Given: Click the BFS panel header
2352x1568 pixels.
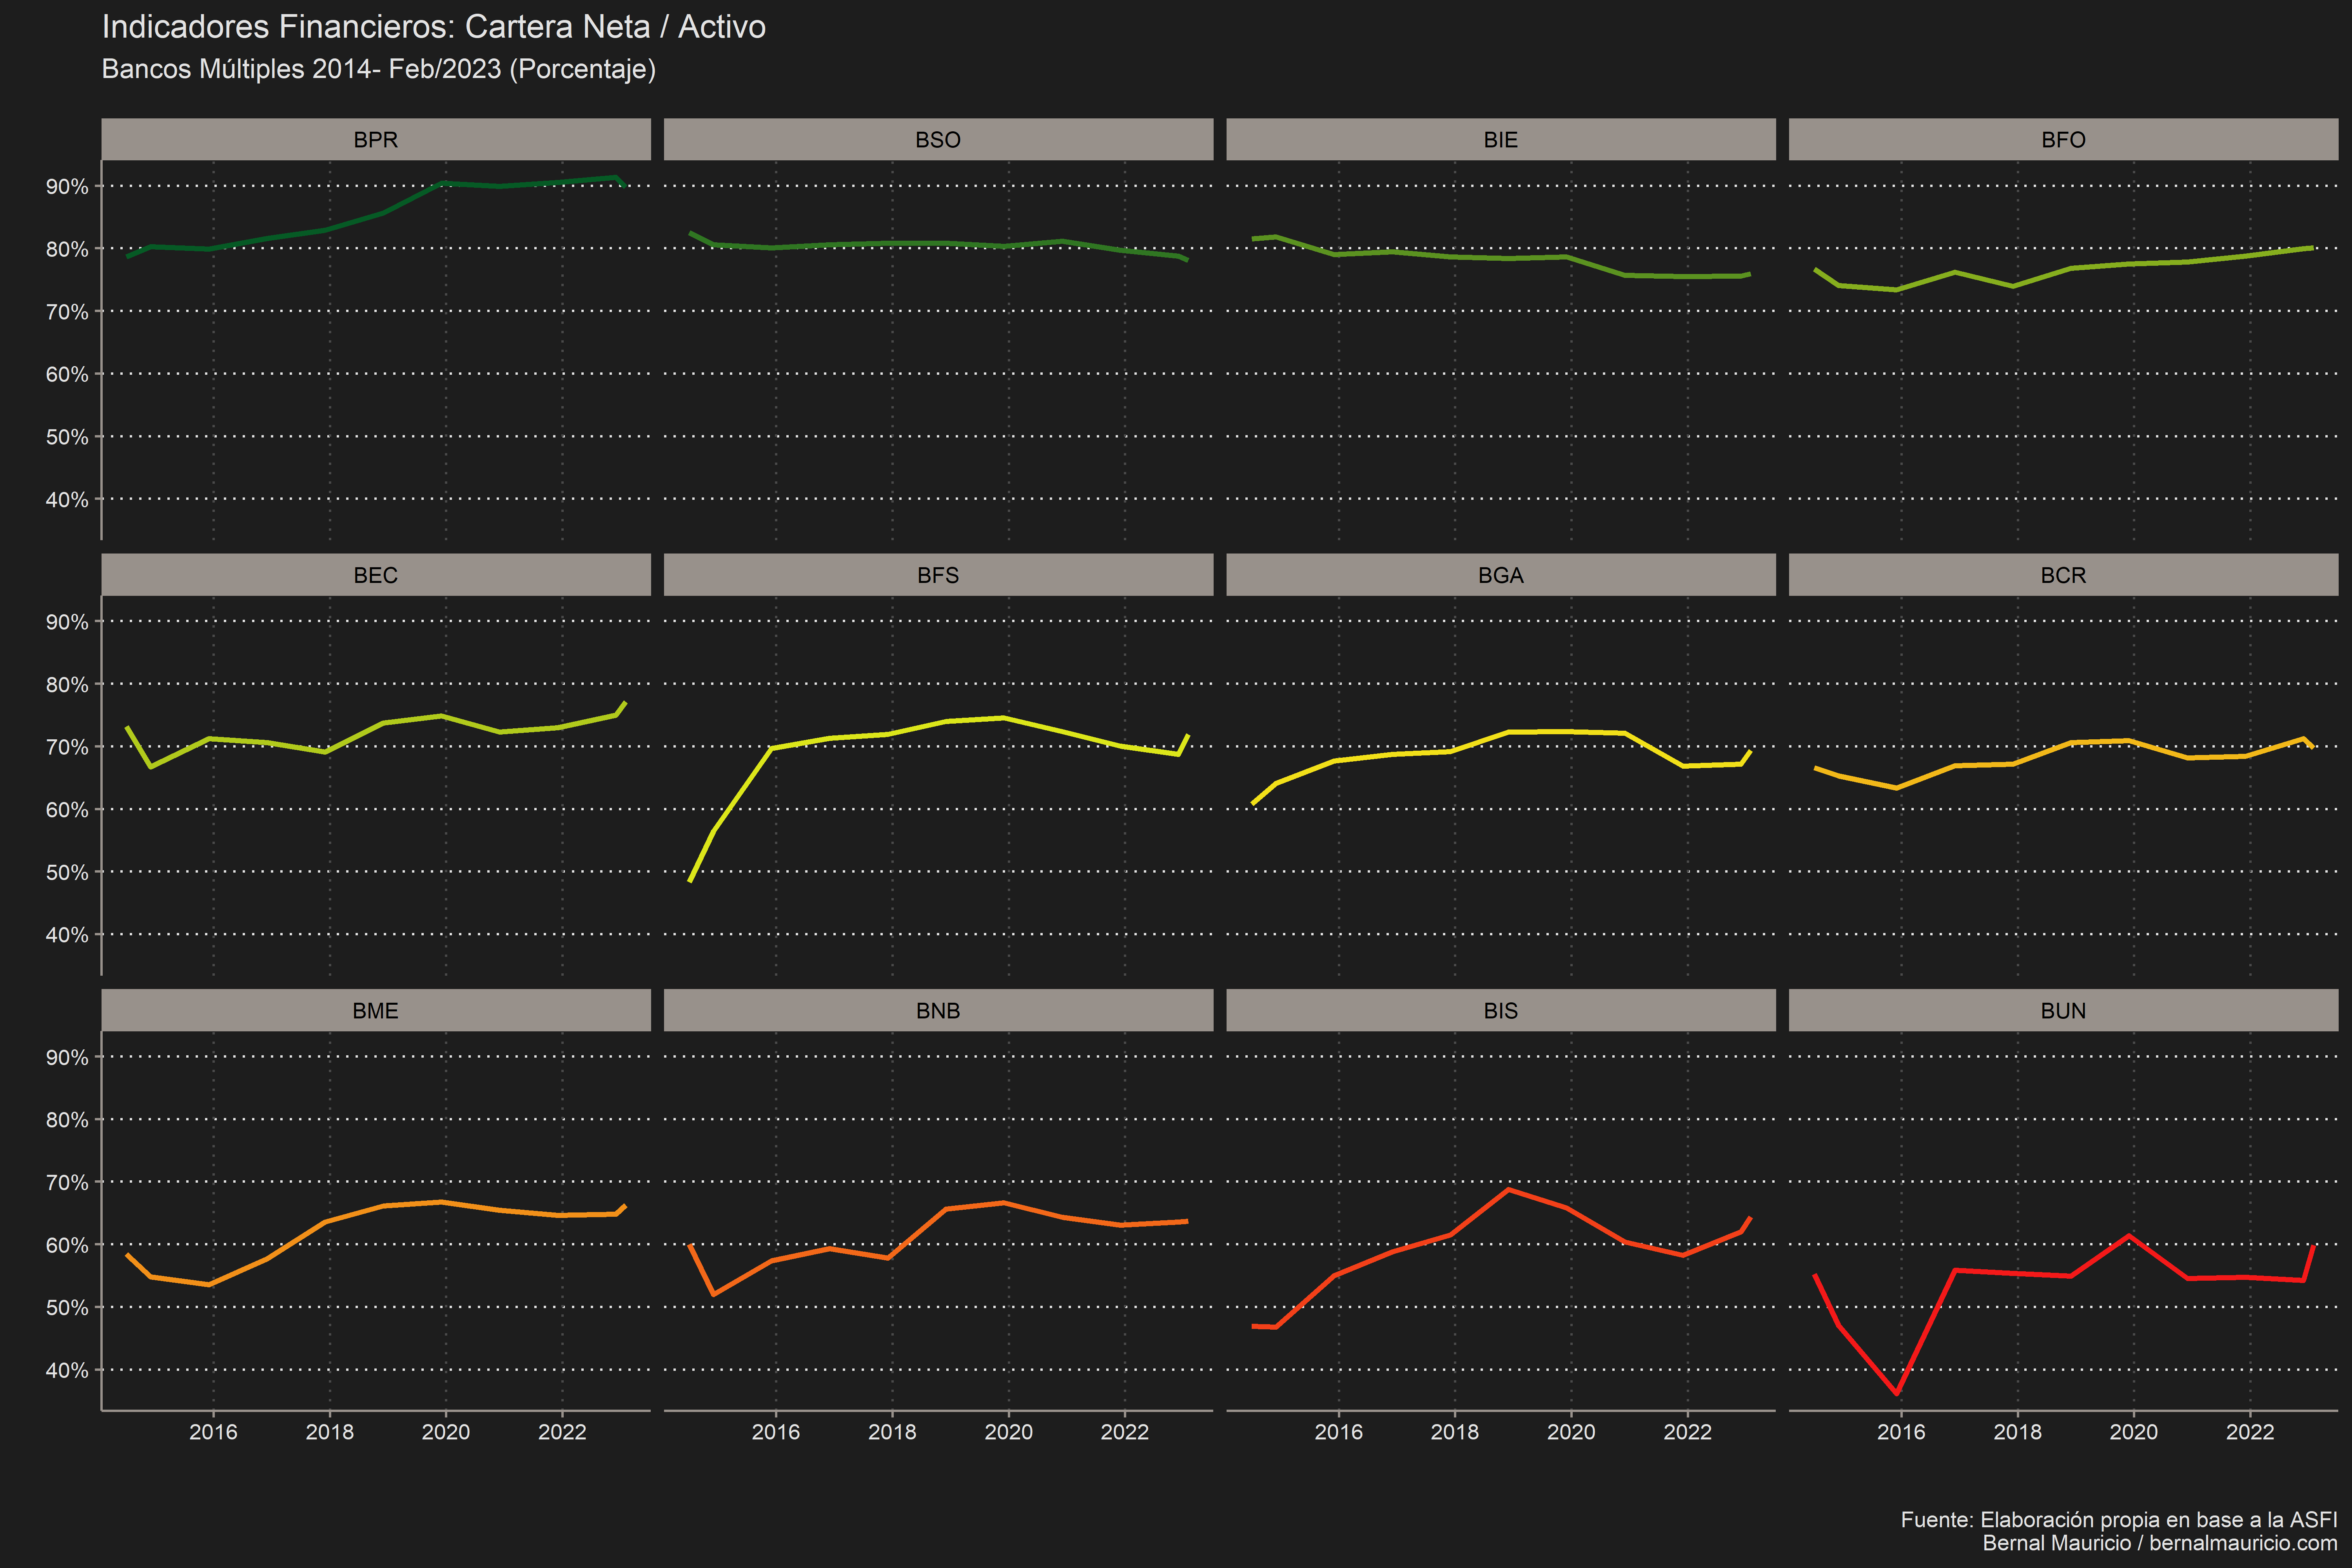Looking at the screenshot, I should [x=938, y=575].
